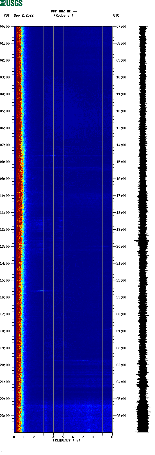The width and height of the screenshot is (155, 455).
Task: Click the 14:00 PDT time label
Action: click(5, 263)
